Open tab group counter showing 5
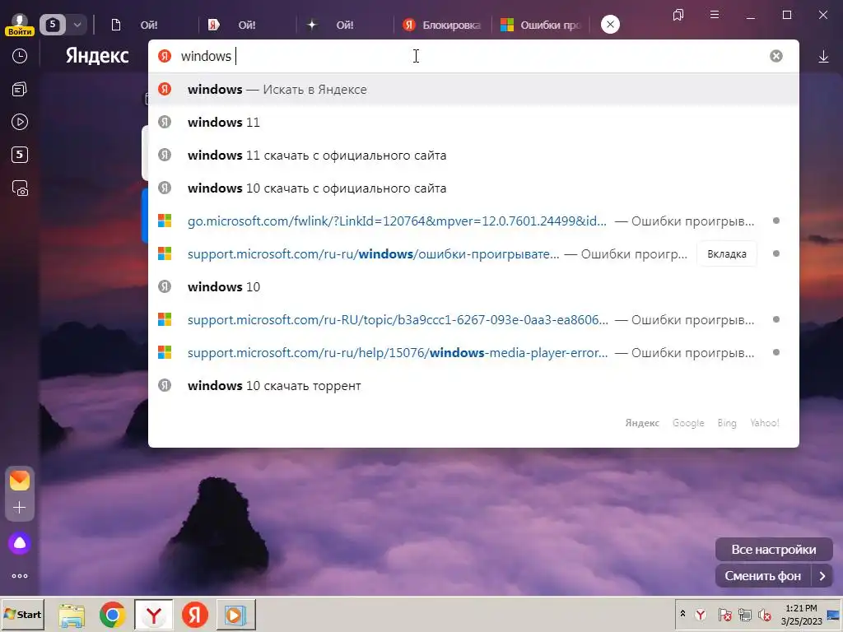Viewport: 843px width, 632px height. pyautogui.click(x=53, y=25)
